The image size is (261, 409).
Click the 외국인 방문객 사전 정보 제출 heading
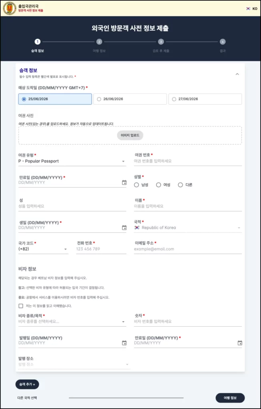pos(130,28)
